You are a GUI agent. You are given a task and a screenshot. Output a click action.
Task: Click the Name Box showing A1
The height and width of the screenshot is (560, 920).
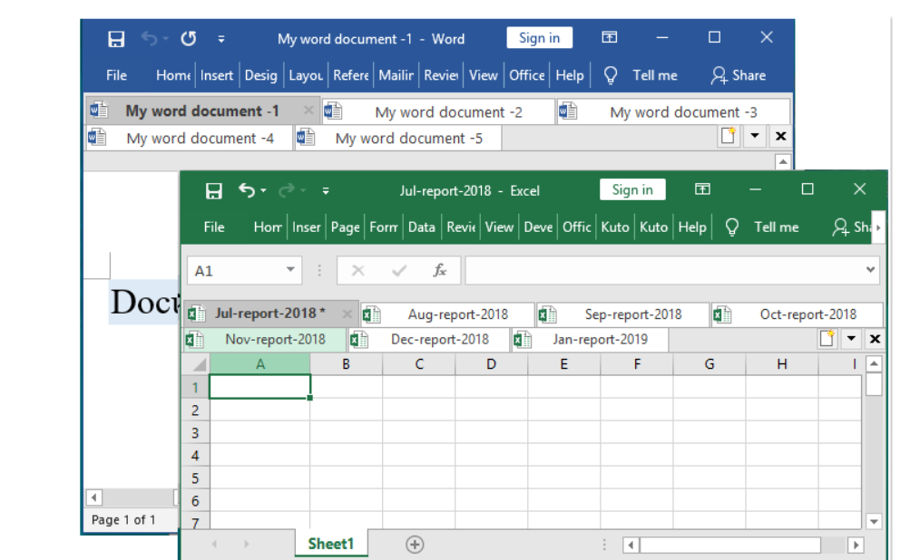coord(244,271)
